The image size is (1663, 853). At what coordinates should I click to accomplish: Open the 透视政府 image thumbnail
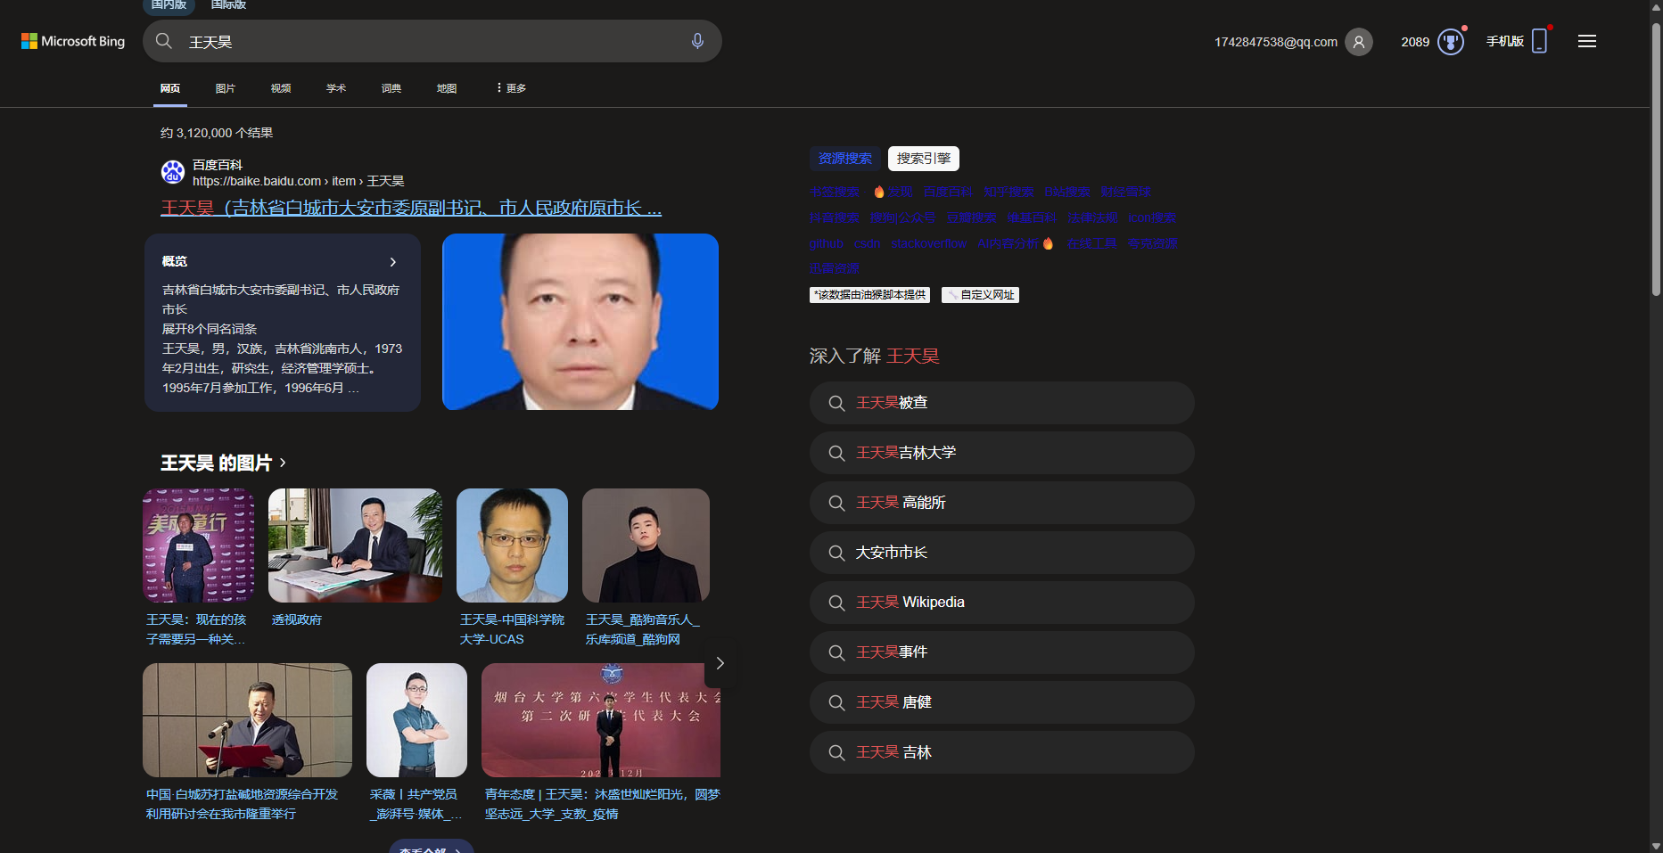tap(355, 545)
